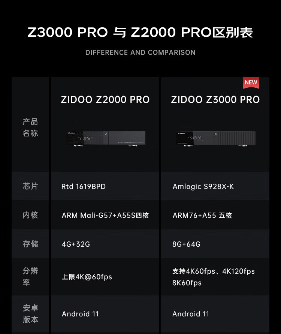Click the Amlogic S928X-K chip cell
281x334 pixels.
(x=203, y=187)
